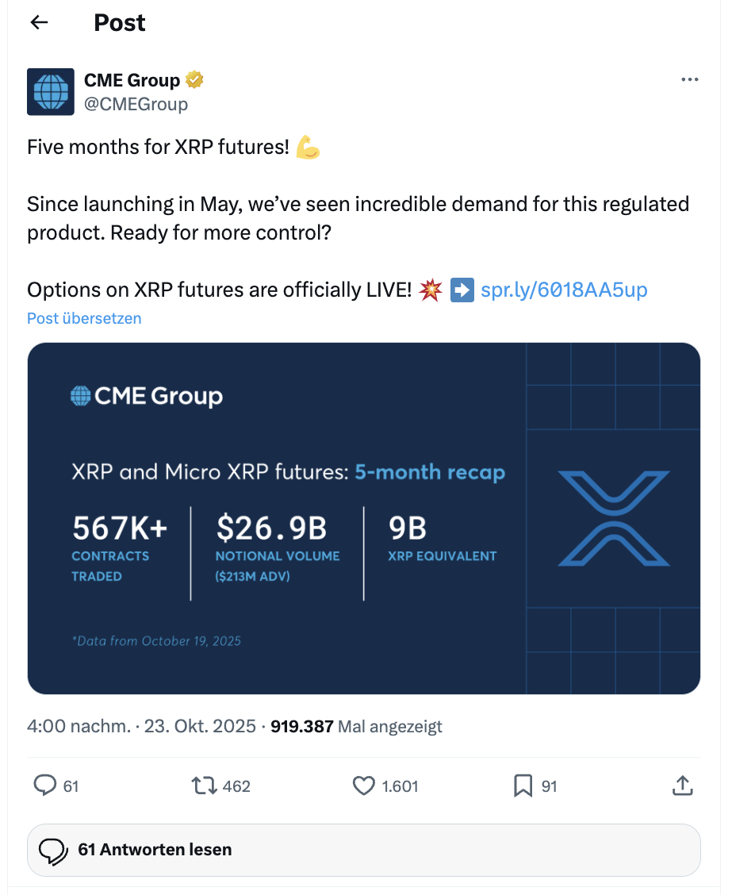Click the CME Group display name
The height and width of the screenshot is (895, 732).
(129, 79)
